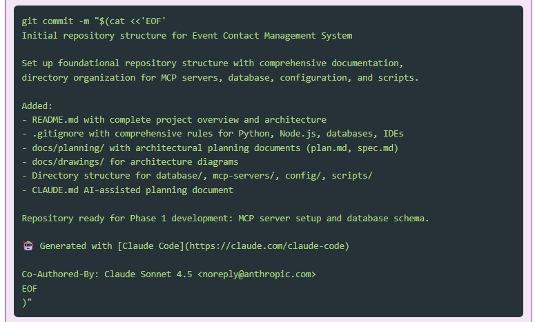The width and height of the screenshot is (535, 322).
Task: Click the "Added:" heading line
Action: pos(38,105)
